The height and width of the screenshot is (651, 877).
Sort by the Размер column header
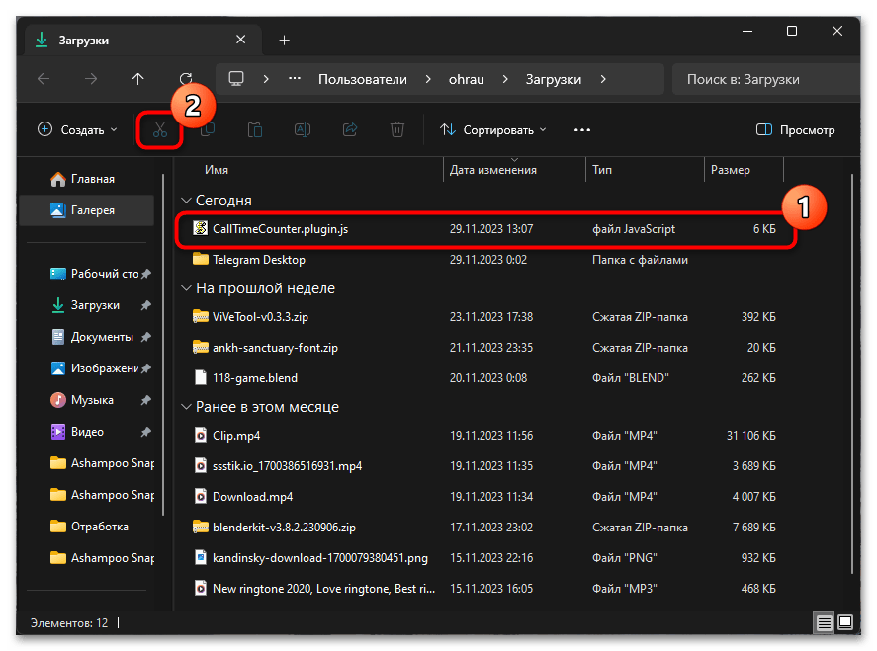point(730,170)
